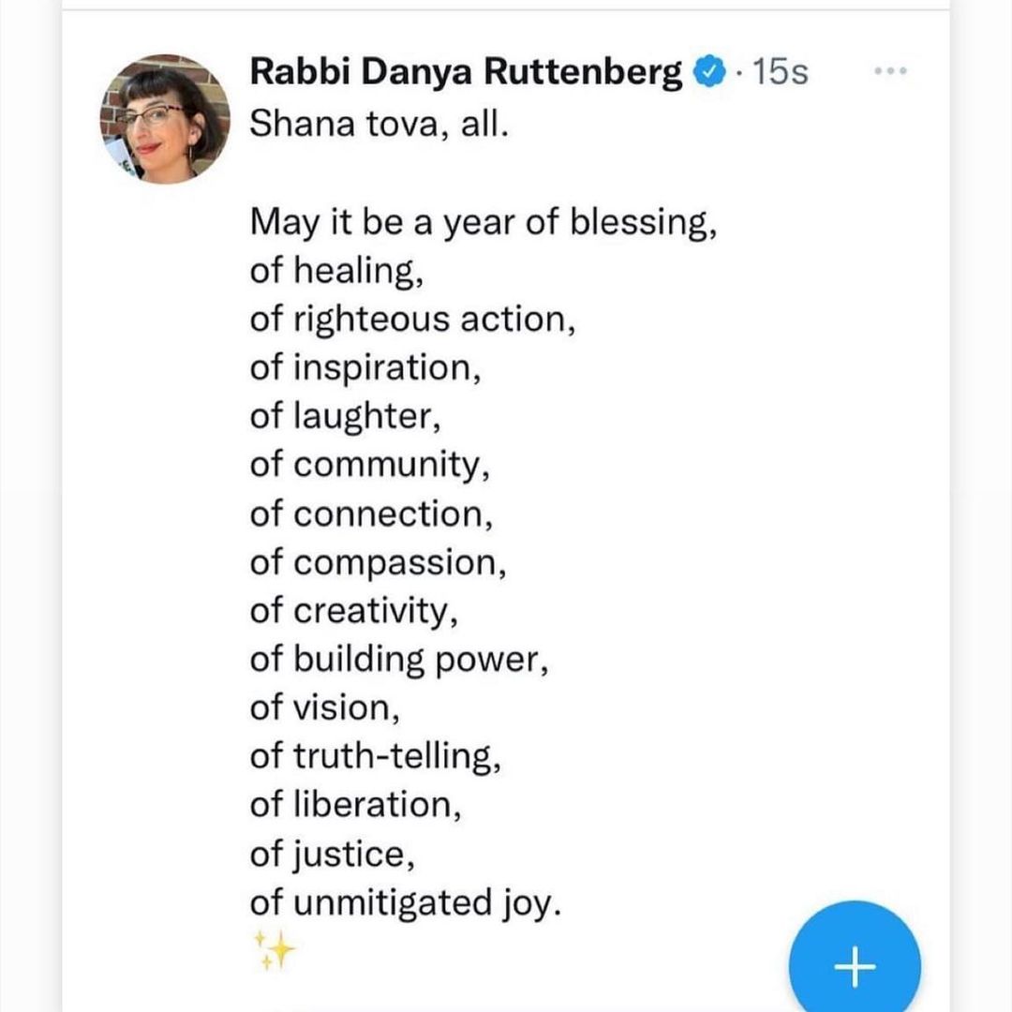Click the "of unmitigated joy." closing line
Viewport: 1012px width, 1012px height.
coord(406,903)
